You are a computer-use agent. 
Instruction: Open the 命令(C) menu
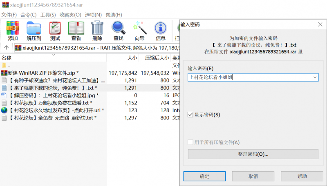coord(29,15)
